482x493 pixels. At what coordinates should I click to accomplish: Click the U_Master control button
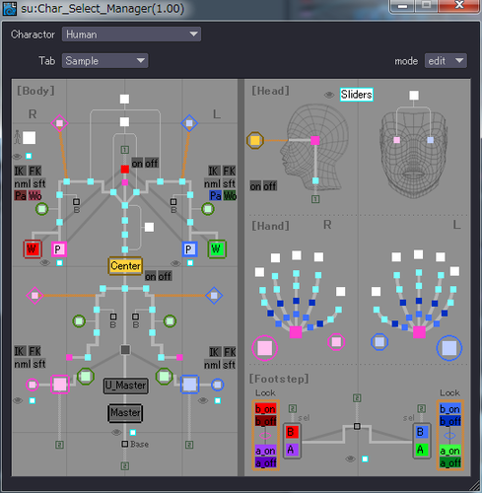[x=126, y=386]
